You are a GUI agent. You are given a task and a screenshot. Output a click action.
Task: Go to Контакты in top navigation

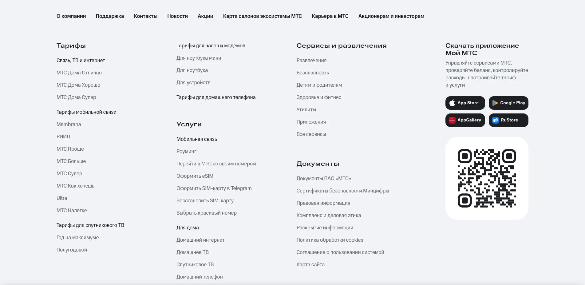coord(145,16)
